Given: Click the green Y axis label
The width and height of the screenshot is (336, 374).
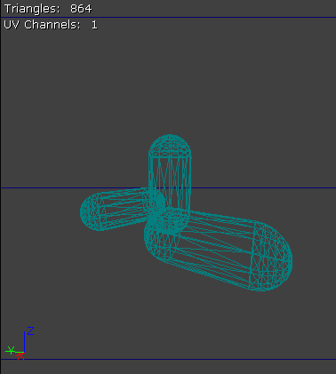Looking at the screenshot, I should pos(11,350).
